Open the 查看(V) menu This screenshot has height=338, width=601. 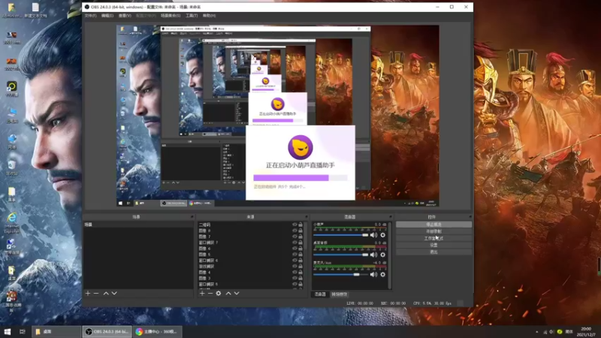125,16
